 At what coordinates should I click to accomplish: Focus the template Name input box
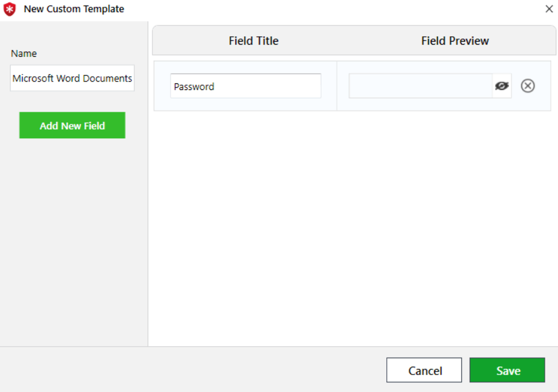click(72, 79)
